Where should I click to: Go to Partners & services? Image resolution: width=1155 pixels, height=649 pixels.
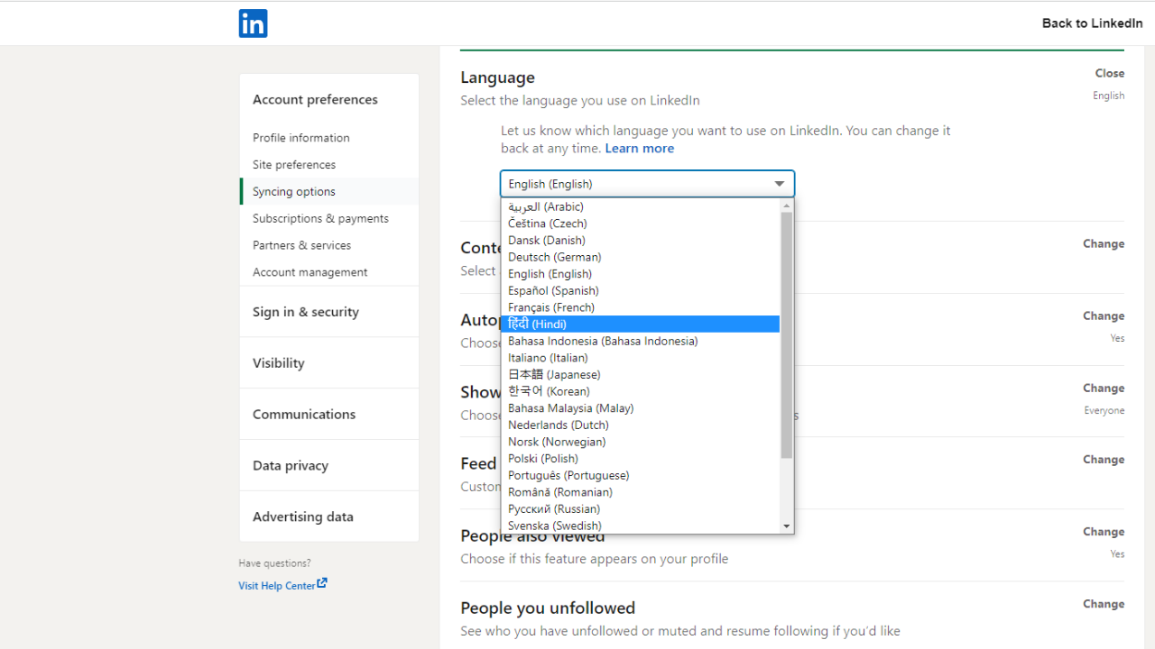point(302,245)
